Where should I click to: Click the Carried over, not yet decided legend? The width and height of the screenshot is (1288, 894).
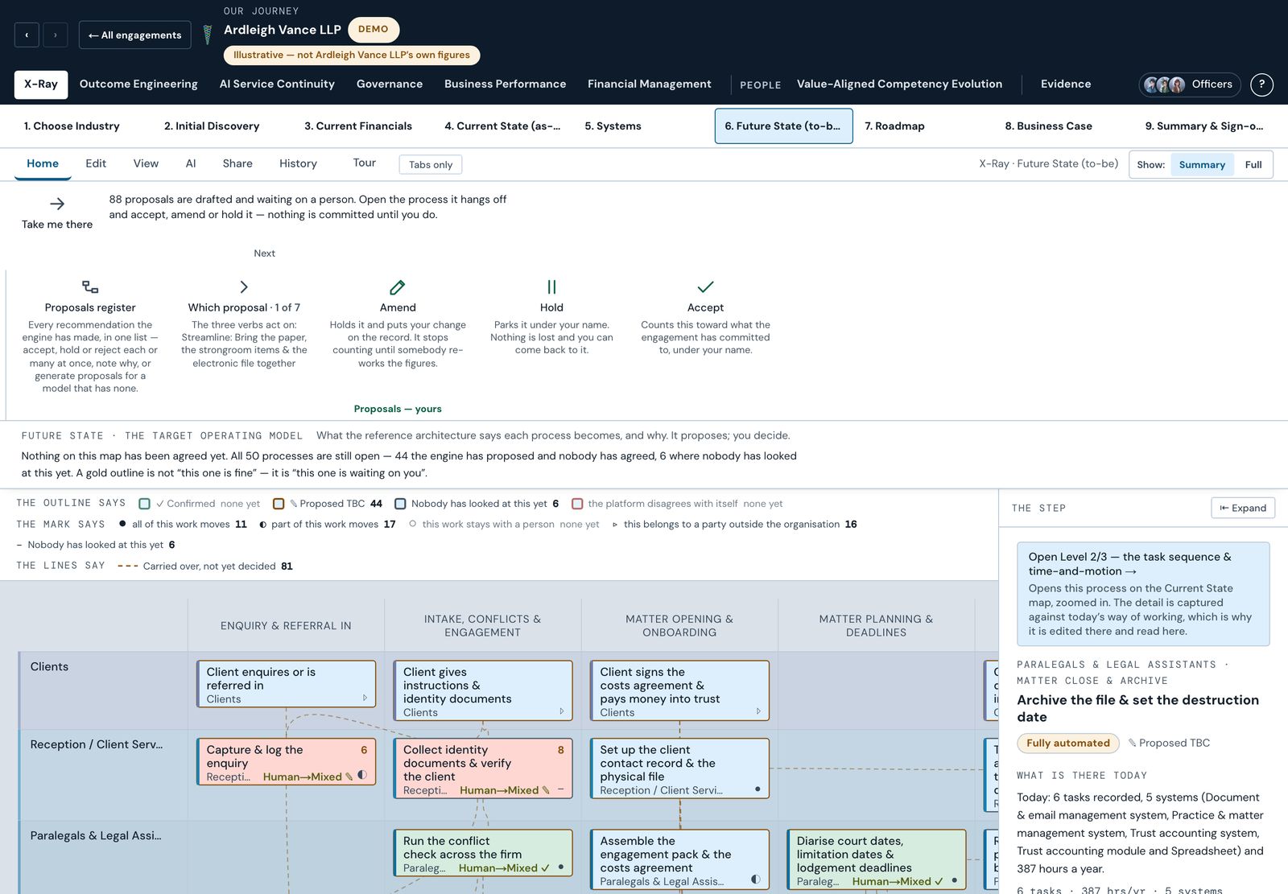[x=204, y=566]
